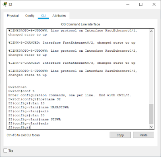The height and width of the screenshot is (157, 161).
Task: Click the 'Switch>en' line
Action: [x=17, y=87]
